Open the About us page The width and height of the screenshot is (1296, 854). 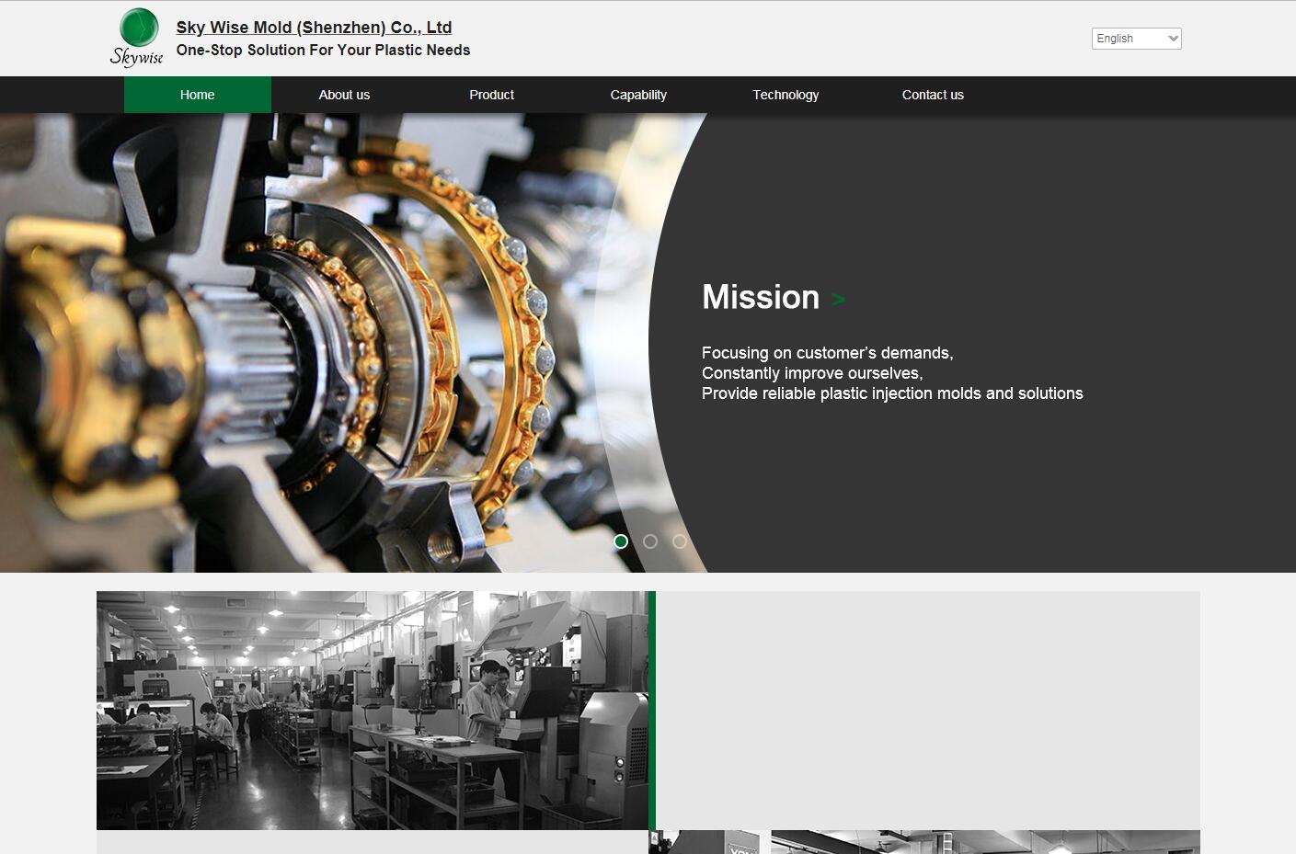coord(344,95)
